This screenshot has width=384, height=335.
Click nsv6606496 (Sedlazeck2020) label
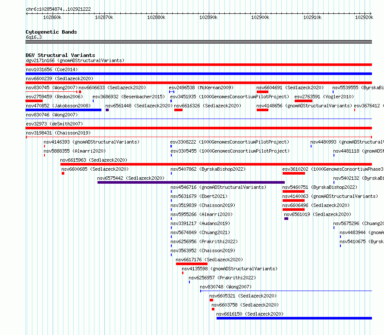[316, 205]
